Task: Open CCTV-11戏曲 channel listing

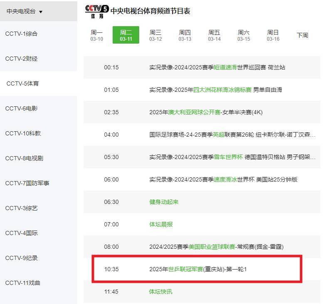Action: tap(23, 283)
